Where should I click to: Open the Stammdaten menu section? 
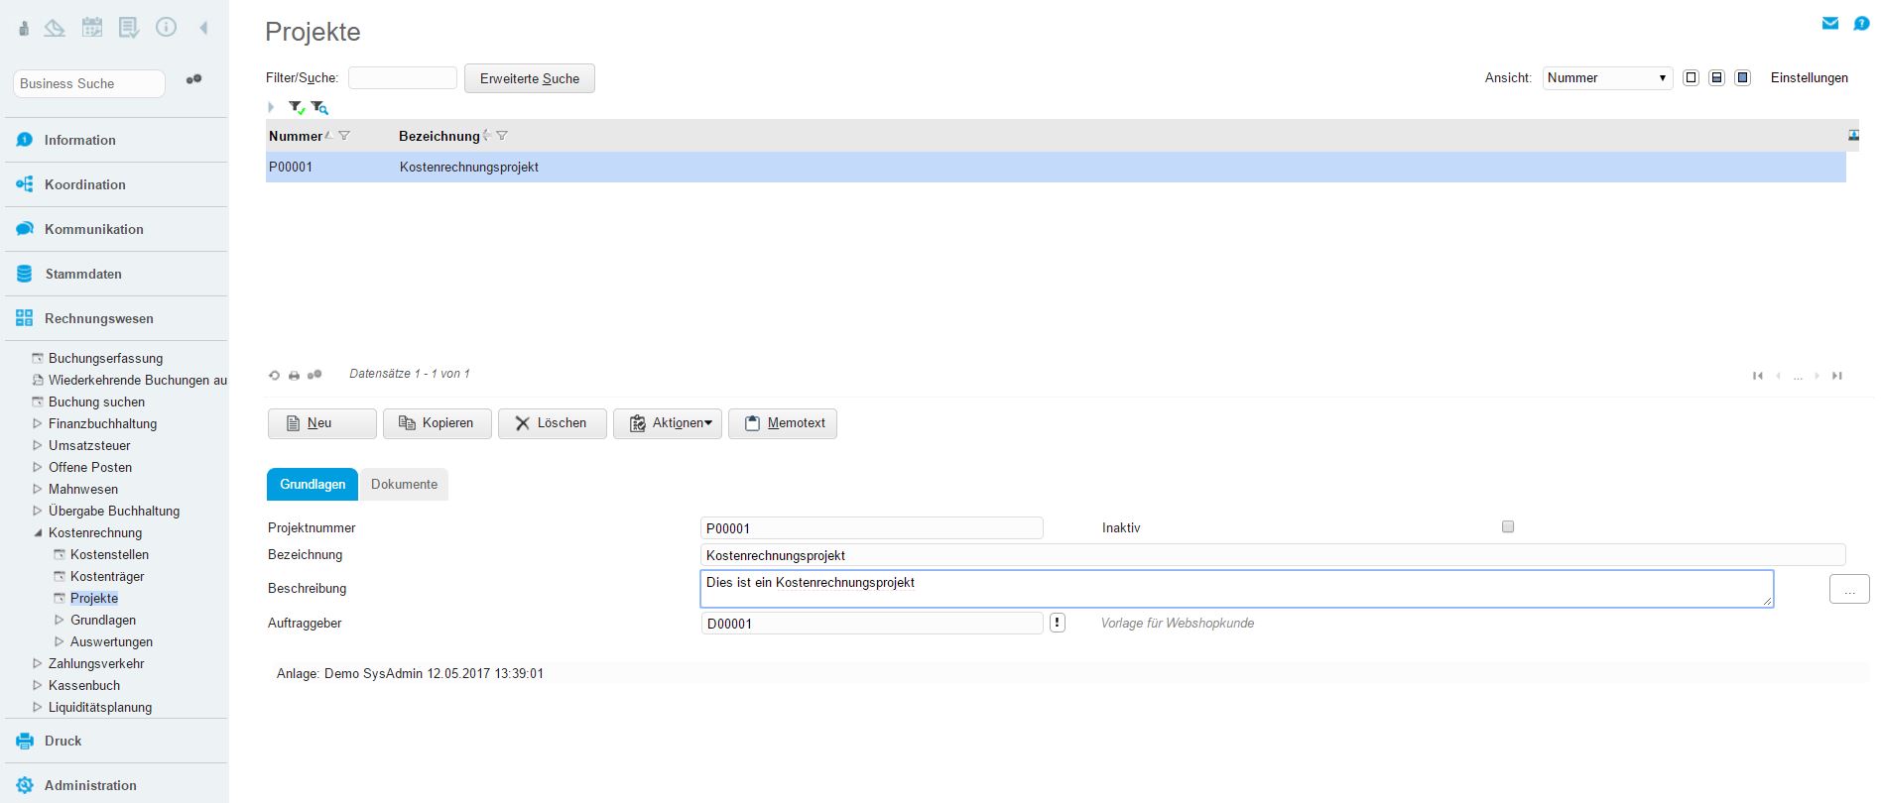click(116, 274)
